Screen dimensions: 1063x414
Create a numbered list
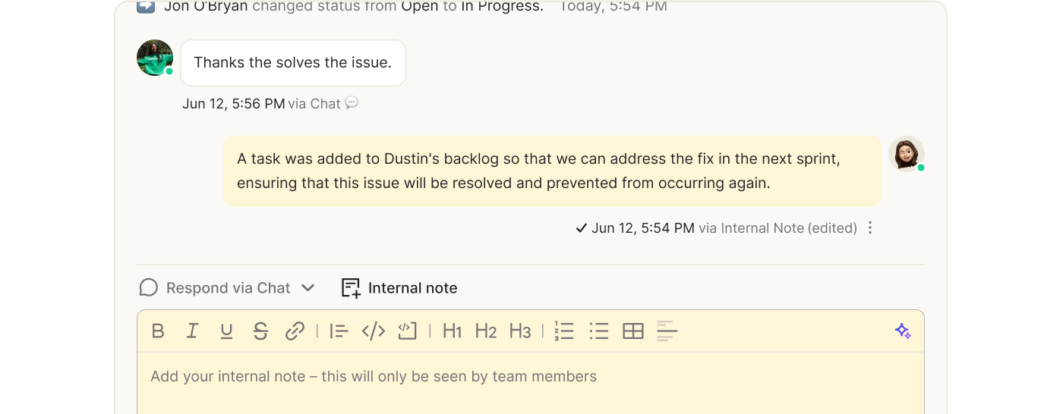click(x=564, y=331)
